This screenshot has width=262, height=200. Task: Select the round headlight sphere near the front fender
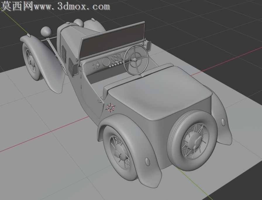pyautogui.click(x=46, y=31)
